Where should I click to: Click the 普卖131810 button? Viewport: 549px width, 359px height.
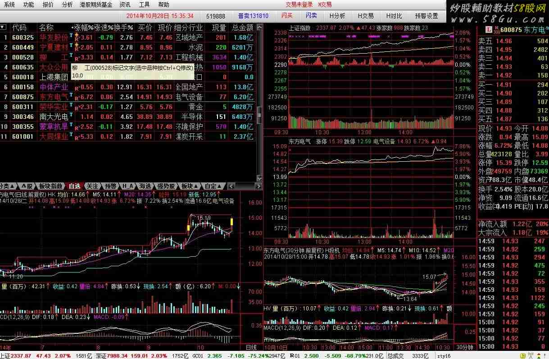[253, 16]
